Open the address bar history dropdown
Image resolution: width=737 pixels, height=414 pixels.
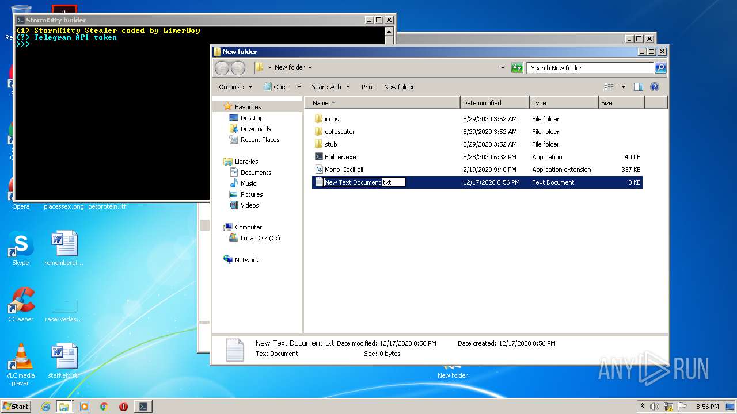504,68
